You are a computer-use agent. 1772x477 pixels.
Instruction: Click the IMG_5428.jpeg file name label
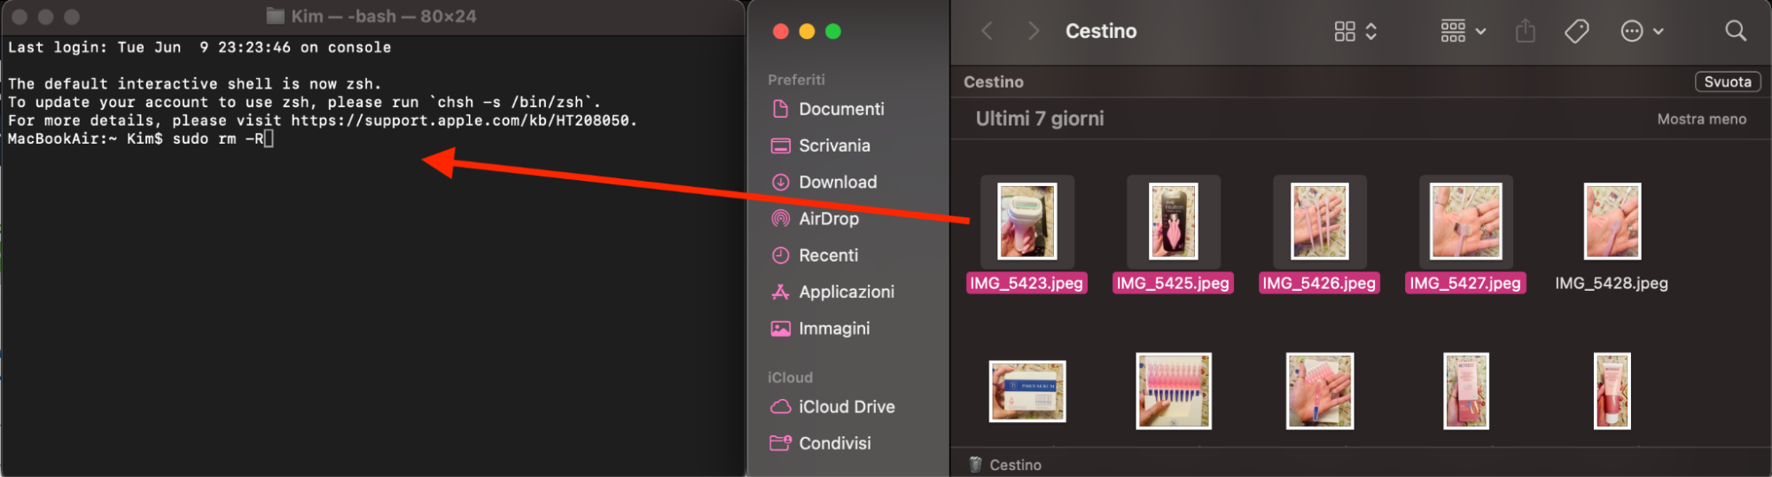point(1612,283)
